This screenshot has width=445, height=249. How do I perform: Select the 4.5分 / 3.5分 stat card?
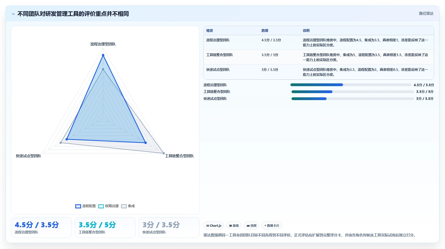[41, 228]
